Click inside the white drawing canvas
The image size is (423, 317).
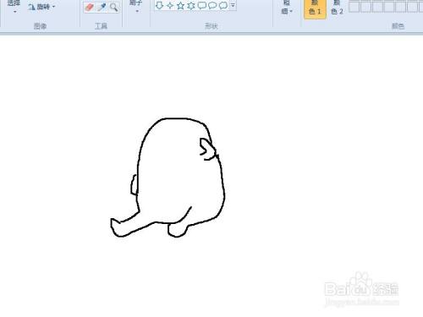[211, 175]
